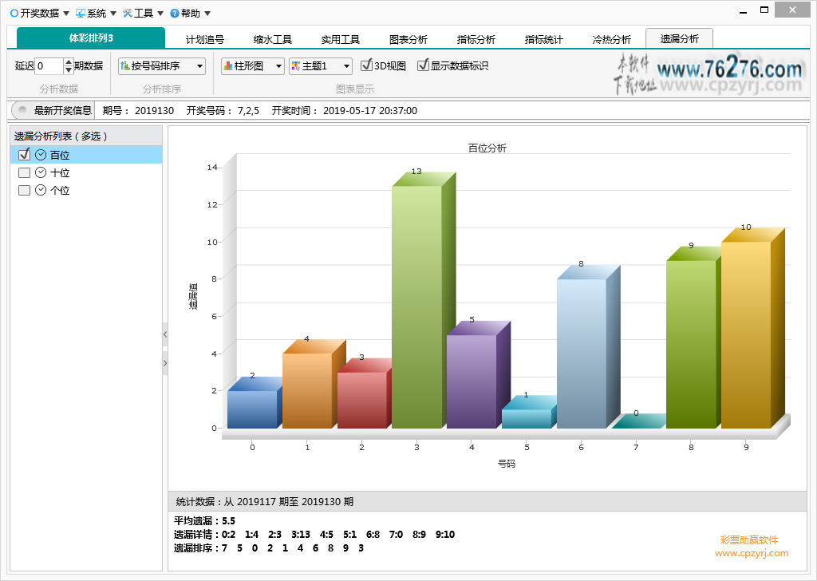
Task: Select the 体彩排列3 tab
Action: click(91, 38)
